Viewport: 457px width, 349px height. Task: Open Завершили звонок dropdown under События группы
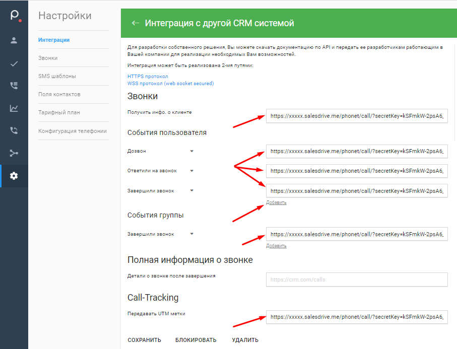tap(191, 234)
